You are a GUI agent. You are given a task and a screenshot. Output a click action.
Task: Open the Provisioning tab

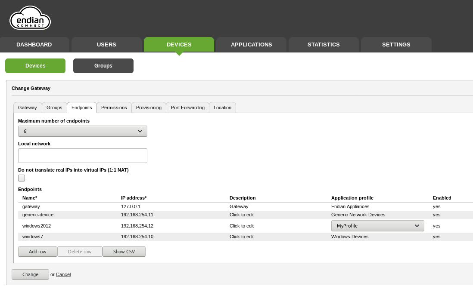(149, 108)
